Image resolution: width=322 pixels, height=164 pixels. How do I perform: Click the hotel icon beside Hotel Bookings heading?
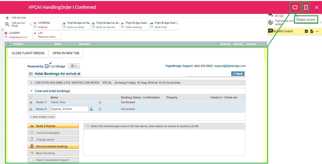(31, 74)
